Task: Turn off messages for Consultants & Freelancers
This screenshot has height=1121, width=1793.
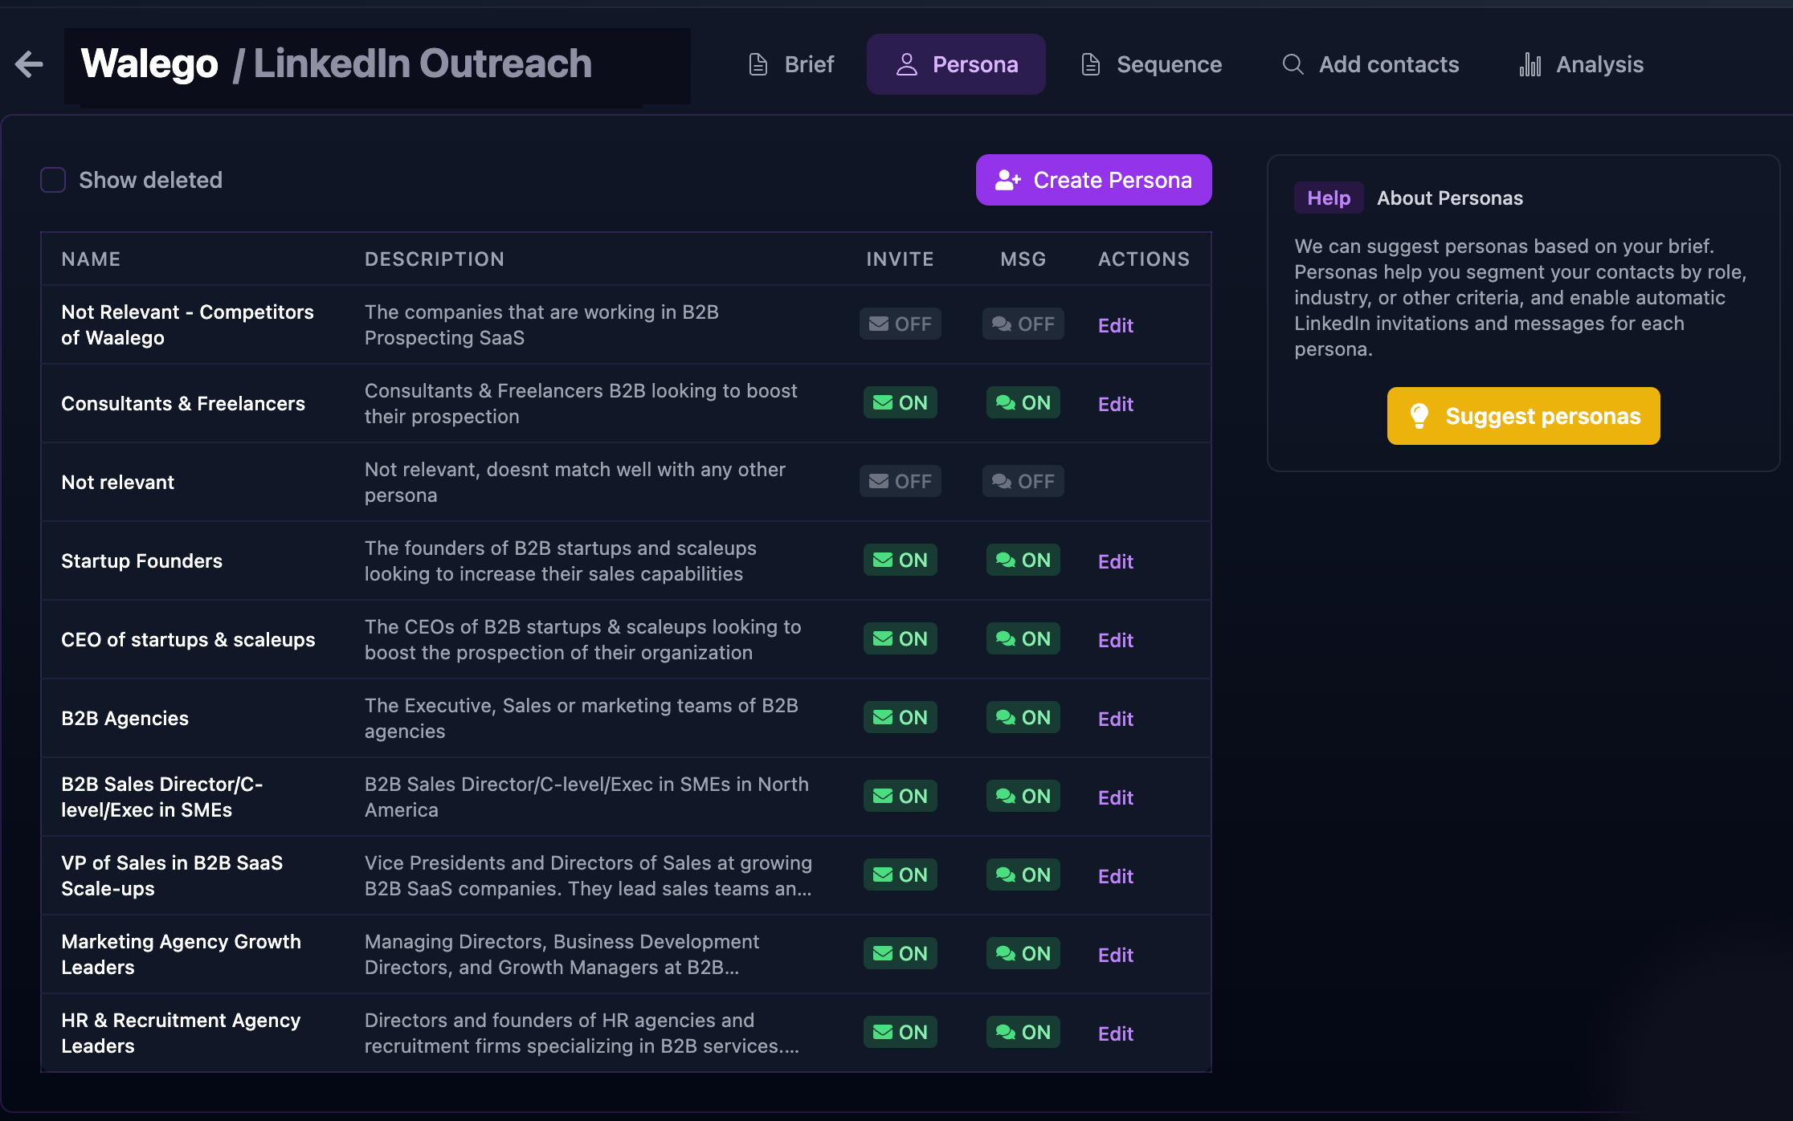Action: pyautogui.click(x=1023, y=403)
